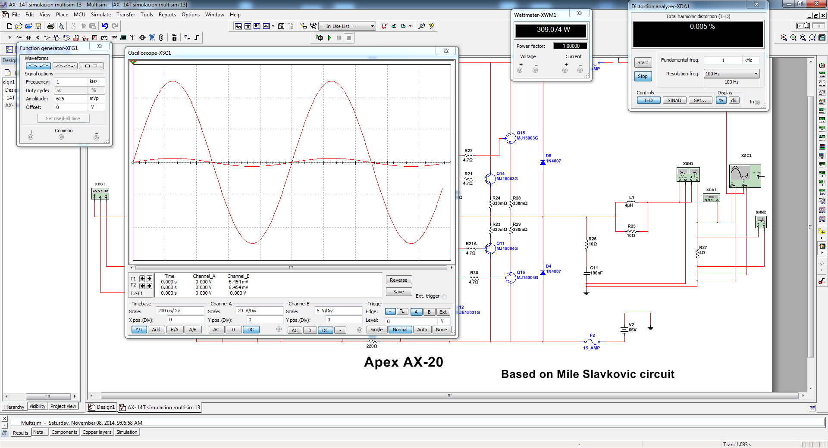Switch to the Project View tab
The height and width of the screenshot is (448, 828).
coord(63,406)
